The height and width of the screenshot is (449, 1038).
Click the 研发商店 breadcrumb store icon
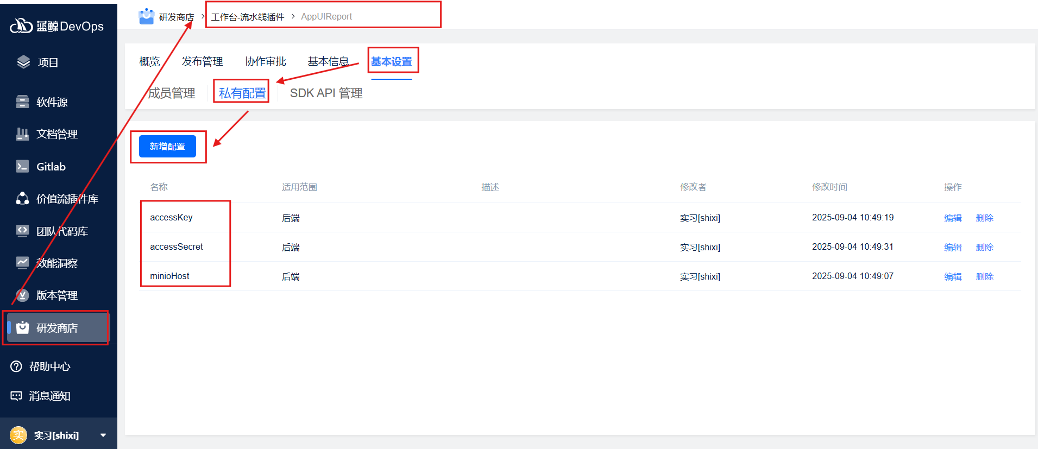click(x=146, y=17)
